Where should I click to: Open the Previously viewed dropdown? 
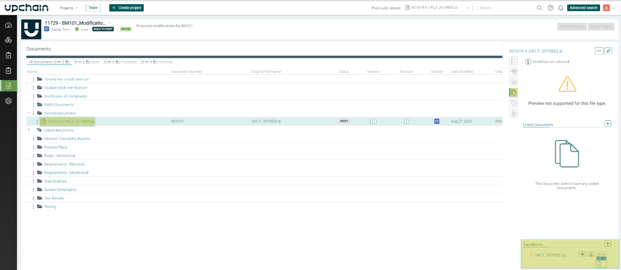(438, 8)
